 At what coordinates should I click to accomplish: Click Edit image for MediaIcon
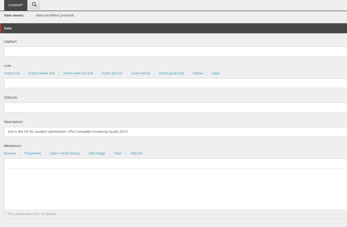[x=97, y=153]
